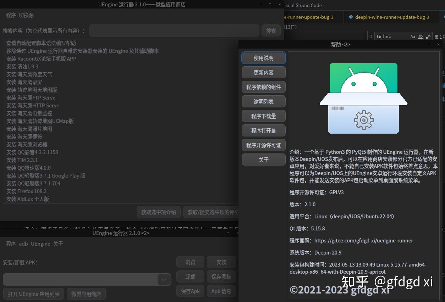Click the 保存图标 button
This screenshot has height=302, width=445.
click(x=221, y=276)
